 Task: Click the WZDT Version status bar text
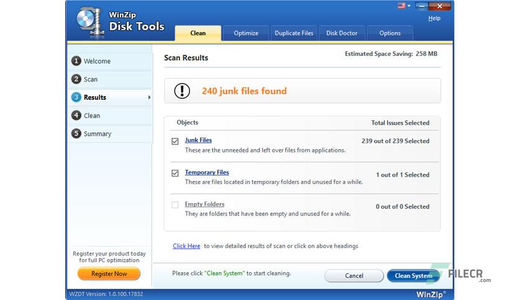[x=106, y=294]
